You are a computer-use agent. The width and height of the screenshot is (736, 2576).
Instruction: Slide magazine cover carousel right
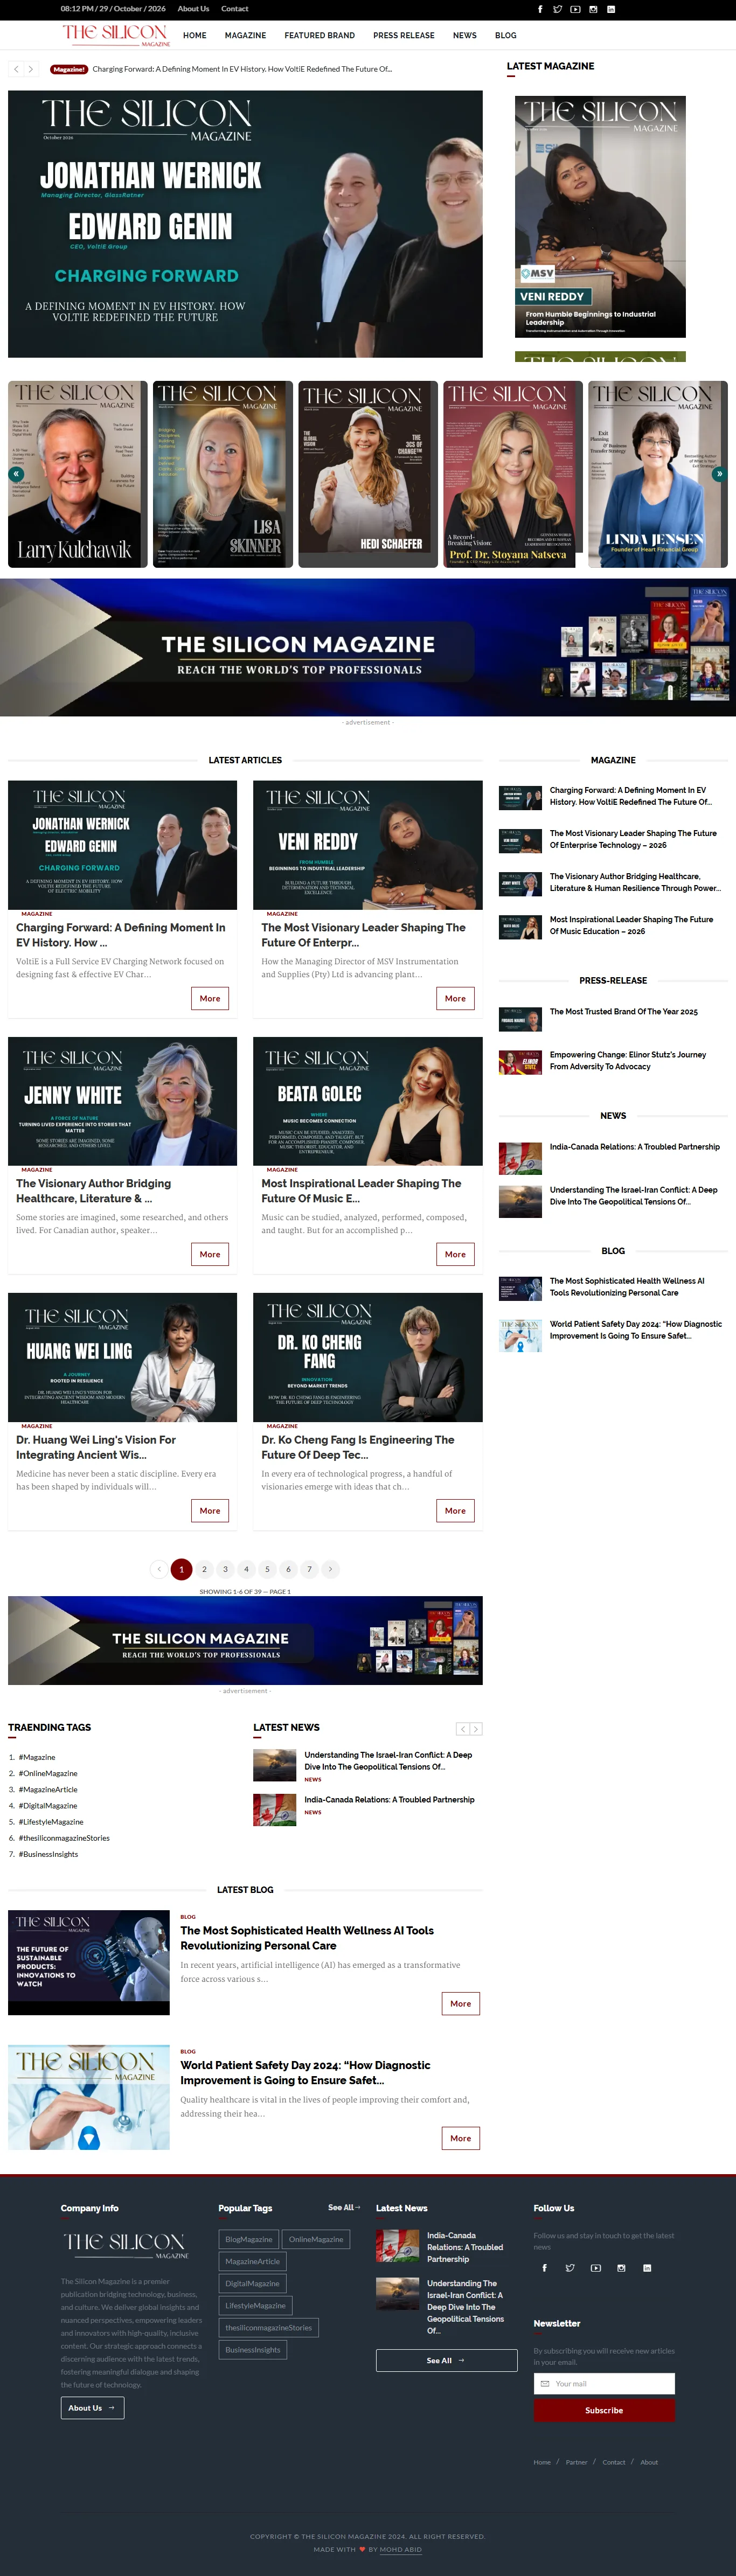coord(719,474)
